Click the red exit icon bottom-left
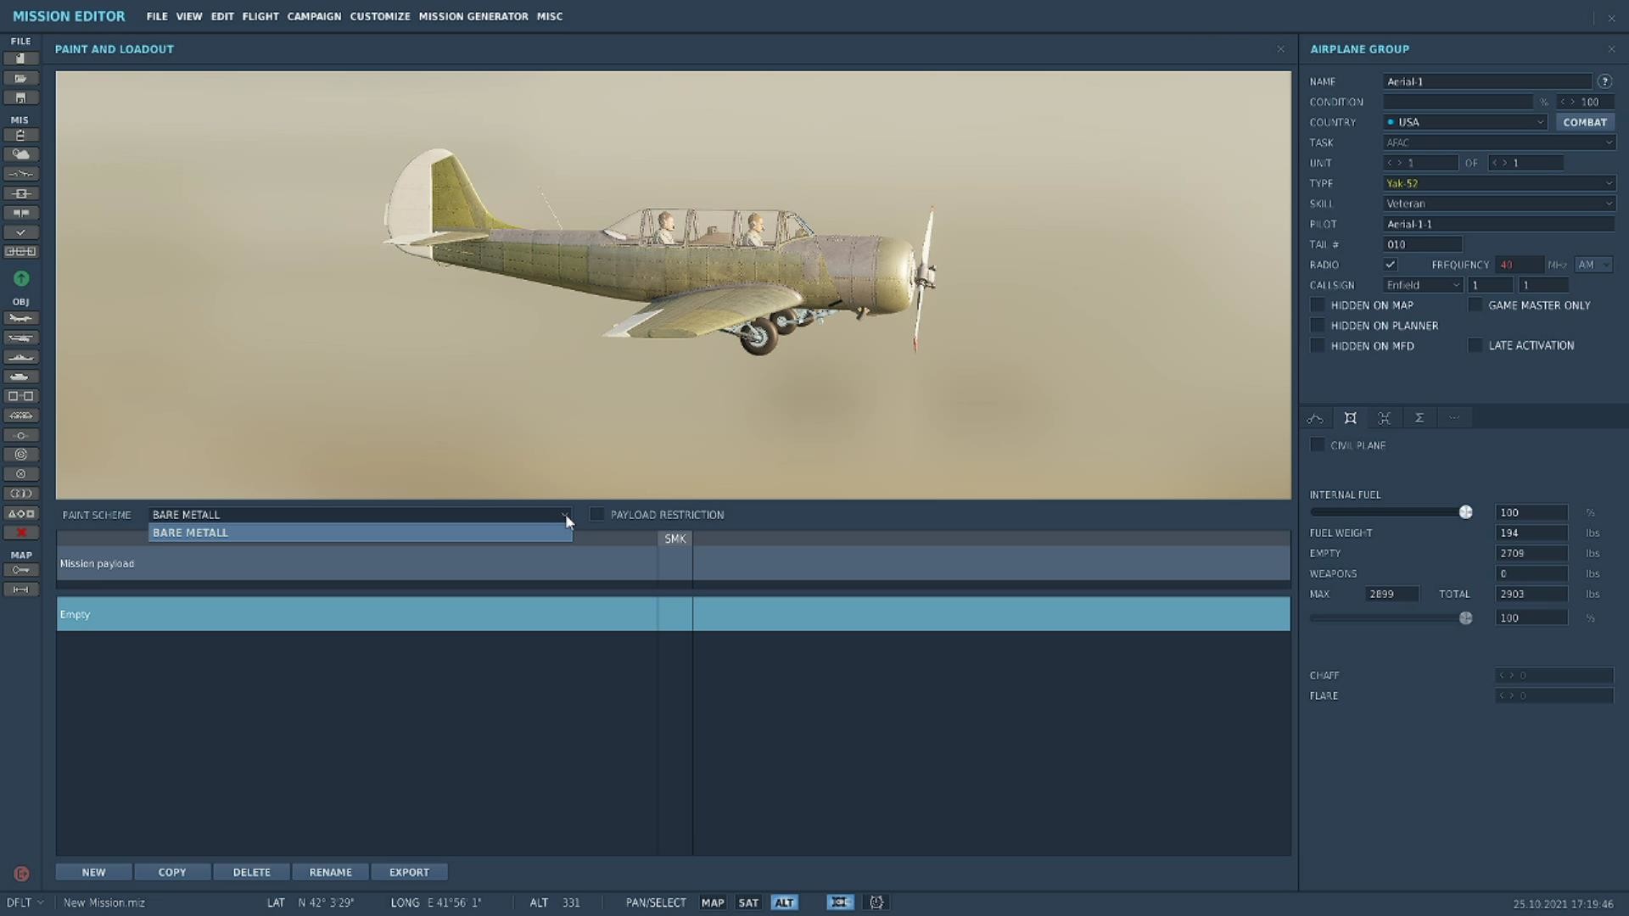The height and width of the screenshot is (916, 1629). [x=21, y=874]
